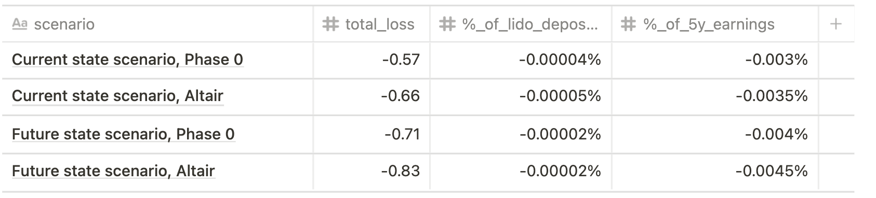
Task: Click the hash icon of %_of_5y_earnings column
Action: point(629,24)
